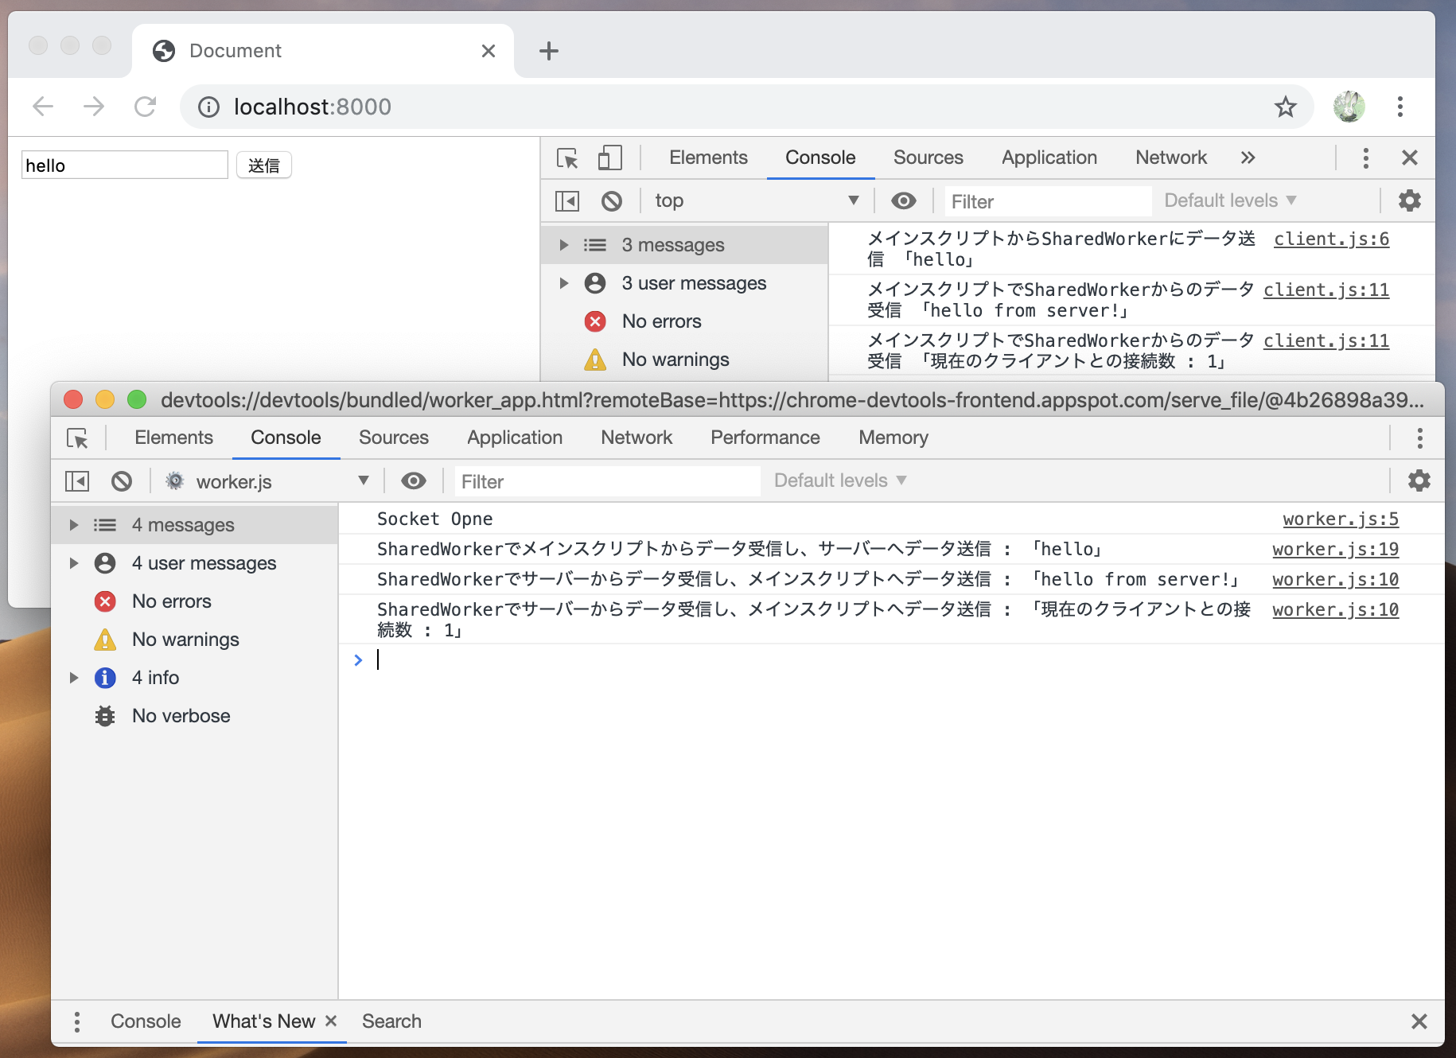Close the What's New drawer tab
This screenshot has height=1058, width=1456.
(x=331, y=1021)
